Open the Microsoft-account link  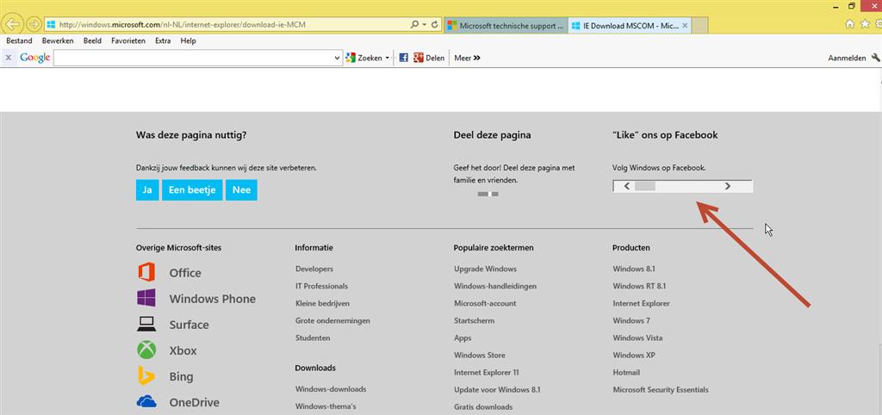[x=485, y=303]
